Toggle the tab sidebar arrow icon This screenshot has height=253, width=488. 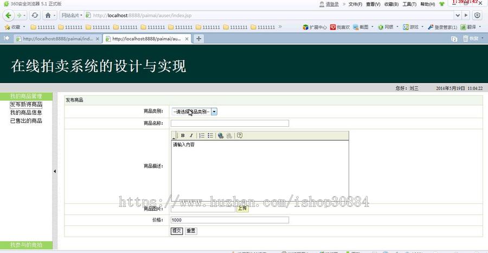tap(6, 38)
